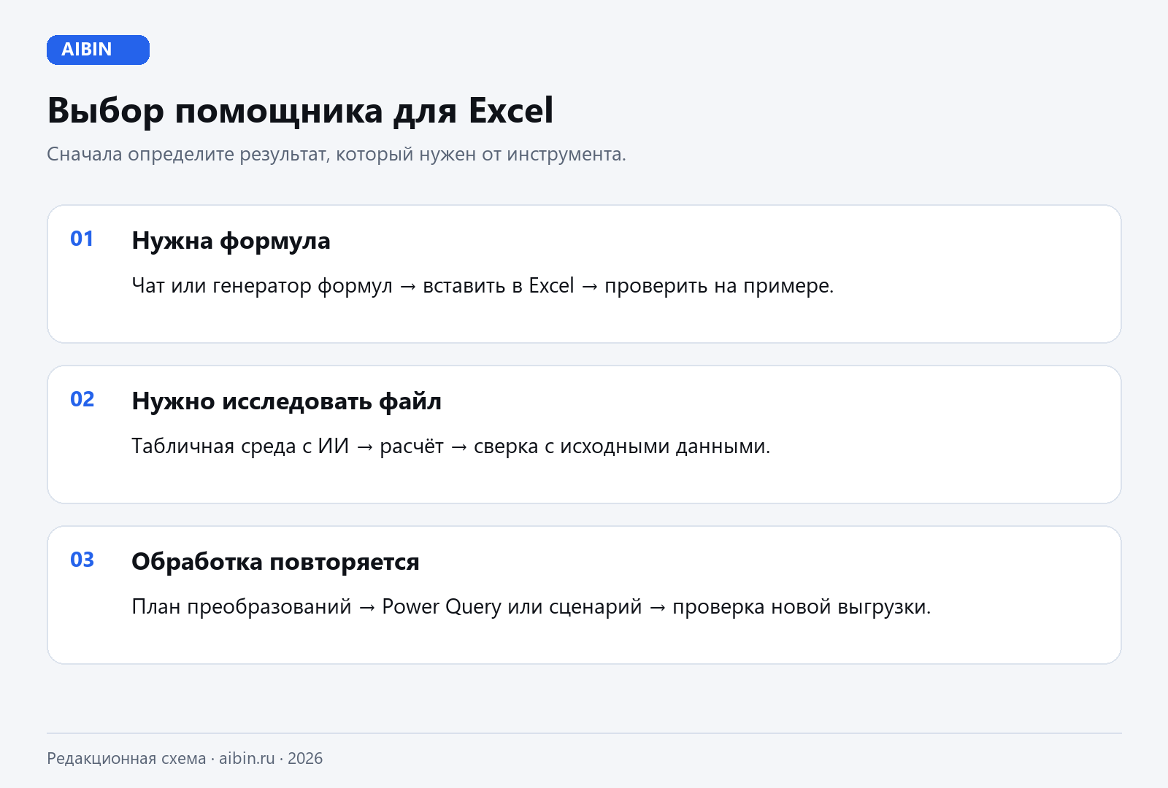
Task: Click "Редакционная схема" footer text
Action: [x=126, y=759]
